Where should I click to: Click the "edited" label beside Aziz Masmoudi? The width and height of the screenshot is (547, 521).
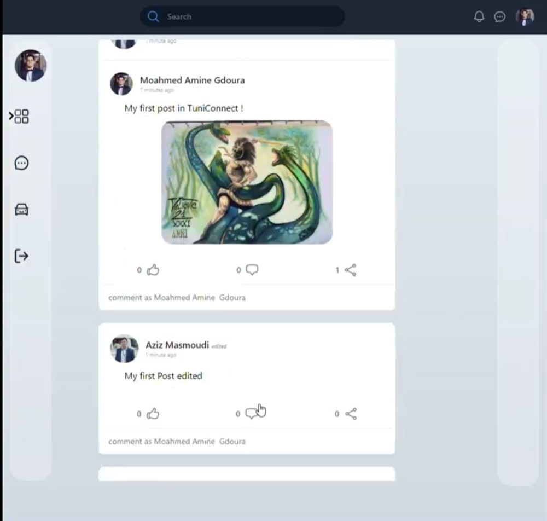[219, 346]
